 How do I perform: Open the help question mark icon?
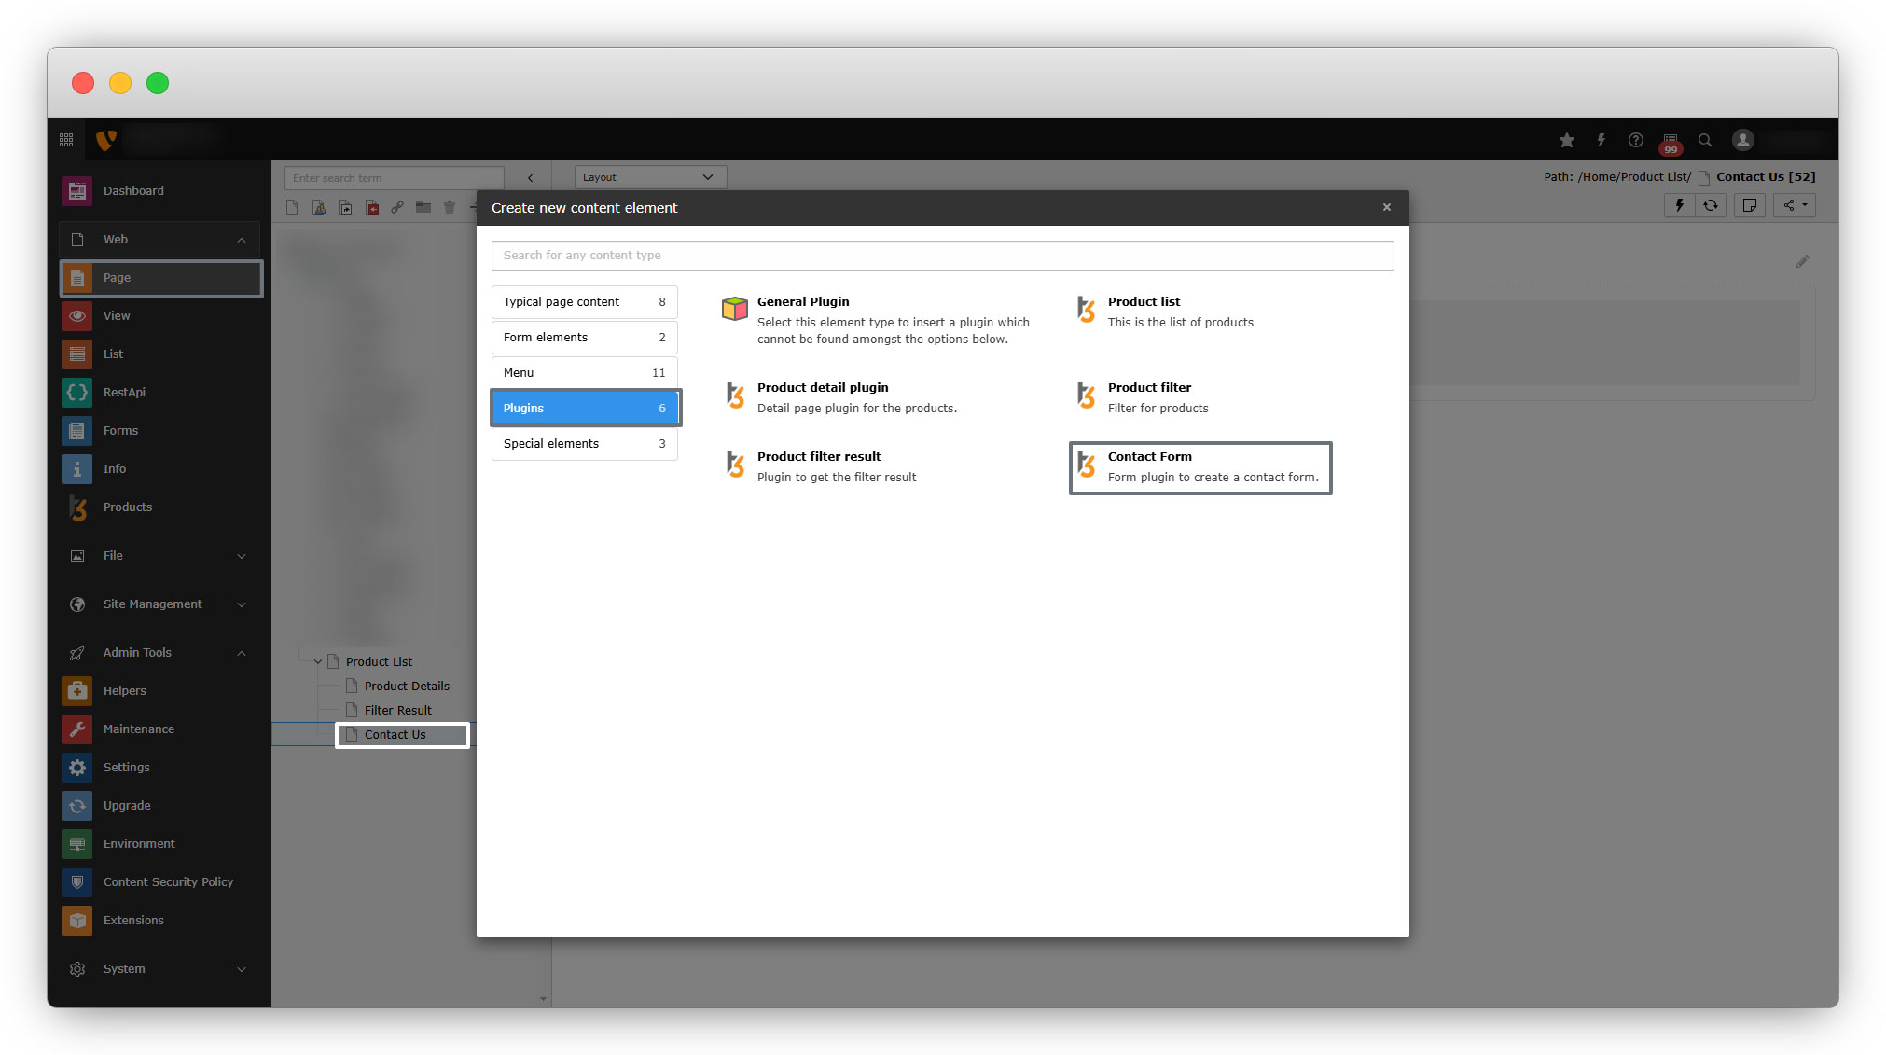pos(1636,140)
